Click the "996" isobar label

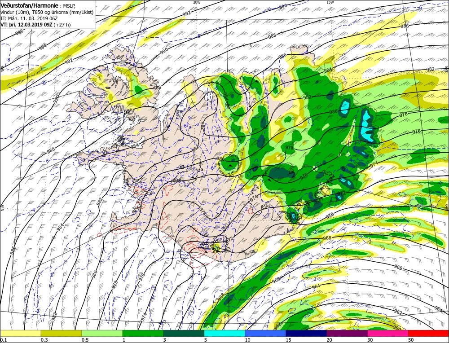19,32
